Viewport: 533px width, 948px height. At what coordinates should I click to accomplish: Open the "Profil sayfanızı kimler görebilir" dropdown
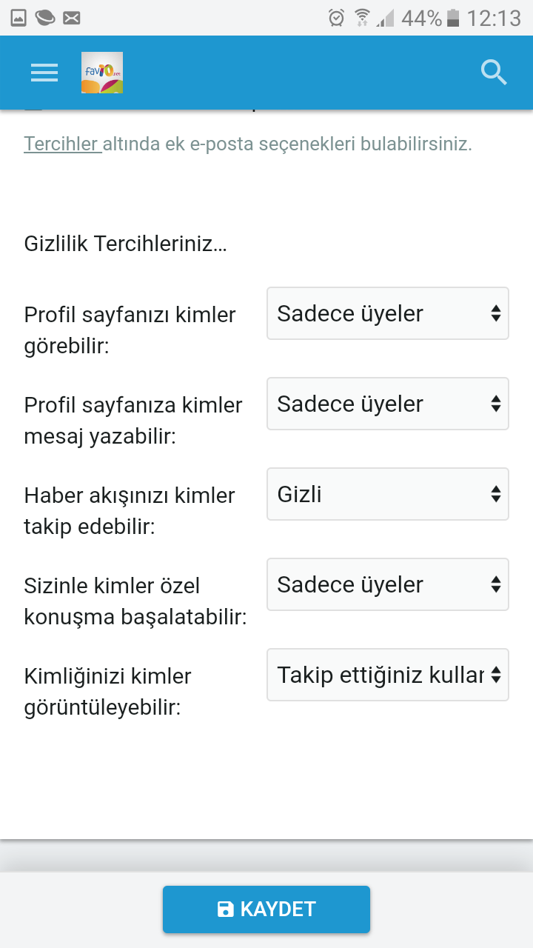point(387,313)
